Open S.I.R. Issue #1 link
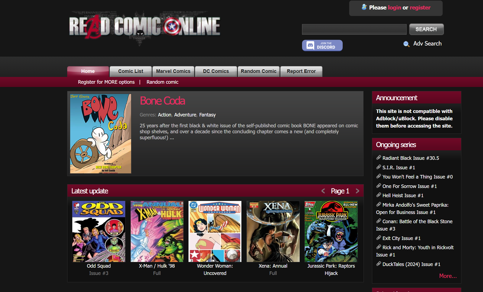Viewport: 483px width, 292px height. [x=399, y=168]
